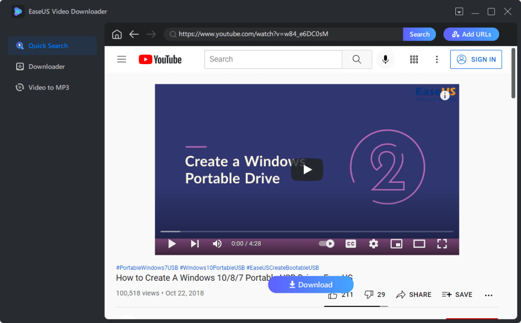Open Video to MP3 section
The height and width of the screenshot is (323, 521).
click(x=48, y=88)
